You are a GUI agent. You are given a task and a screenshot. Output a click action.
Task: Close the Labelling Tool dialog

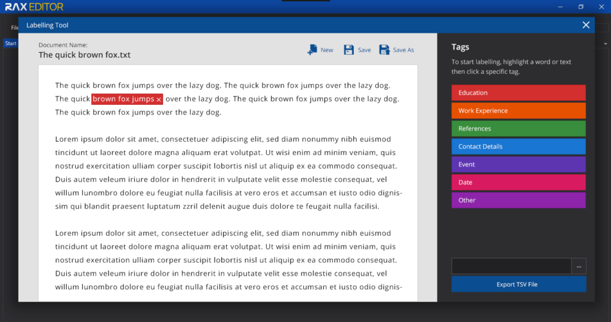pyautogui.click(x=586, y=25)
